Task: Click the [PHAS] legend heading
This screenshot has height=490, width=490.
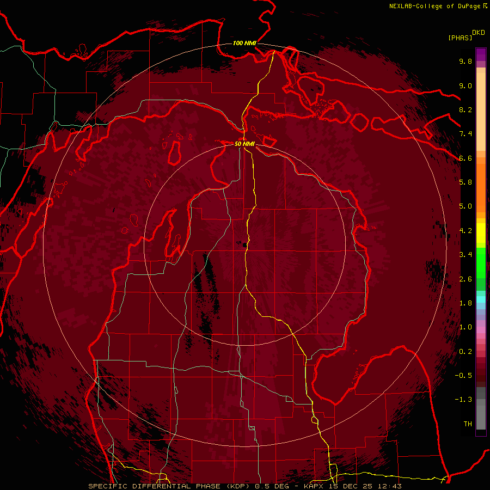Action: click(460, 38)
